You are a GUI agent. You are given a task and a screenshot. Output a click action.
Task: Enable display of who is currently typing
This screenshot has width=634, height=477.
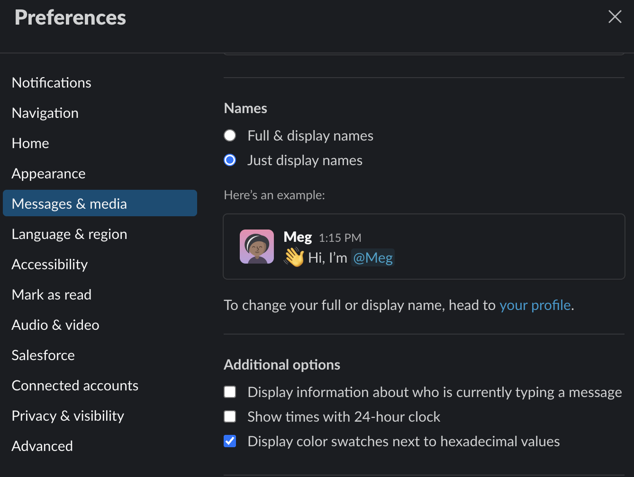pos(230,392)
